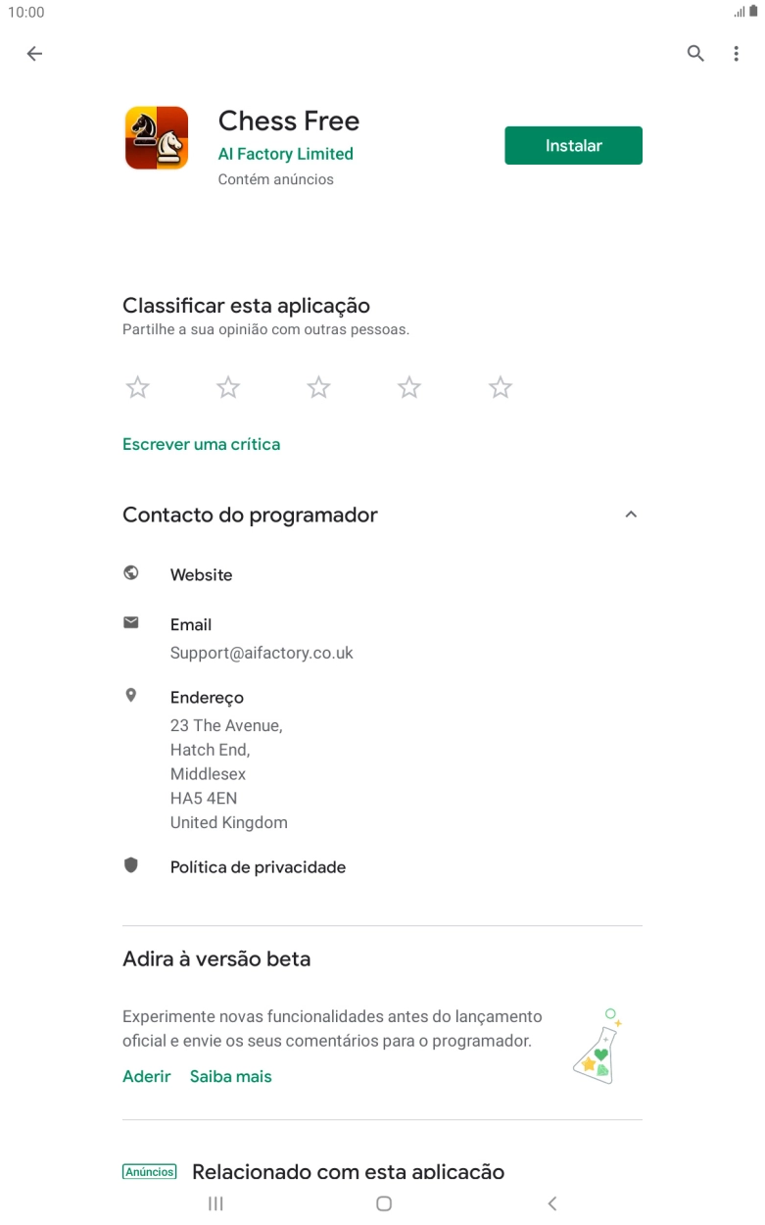Select the Endereço location pin icon
Image resolution: width=765 pixels, height=1225 pixels.
131,694
